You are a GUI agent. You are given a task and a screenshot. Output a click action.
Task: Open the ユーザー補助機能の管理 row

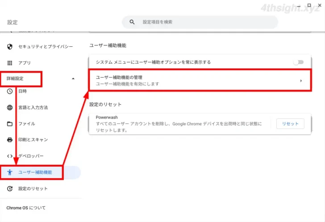200,81
